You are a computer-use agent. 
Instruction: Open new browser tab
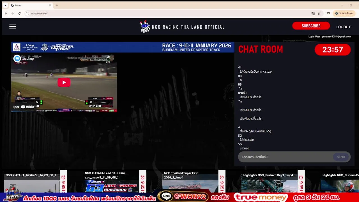tap(57, 5)
